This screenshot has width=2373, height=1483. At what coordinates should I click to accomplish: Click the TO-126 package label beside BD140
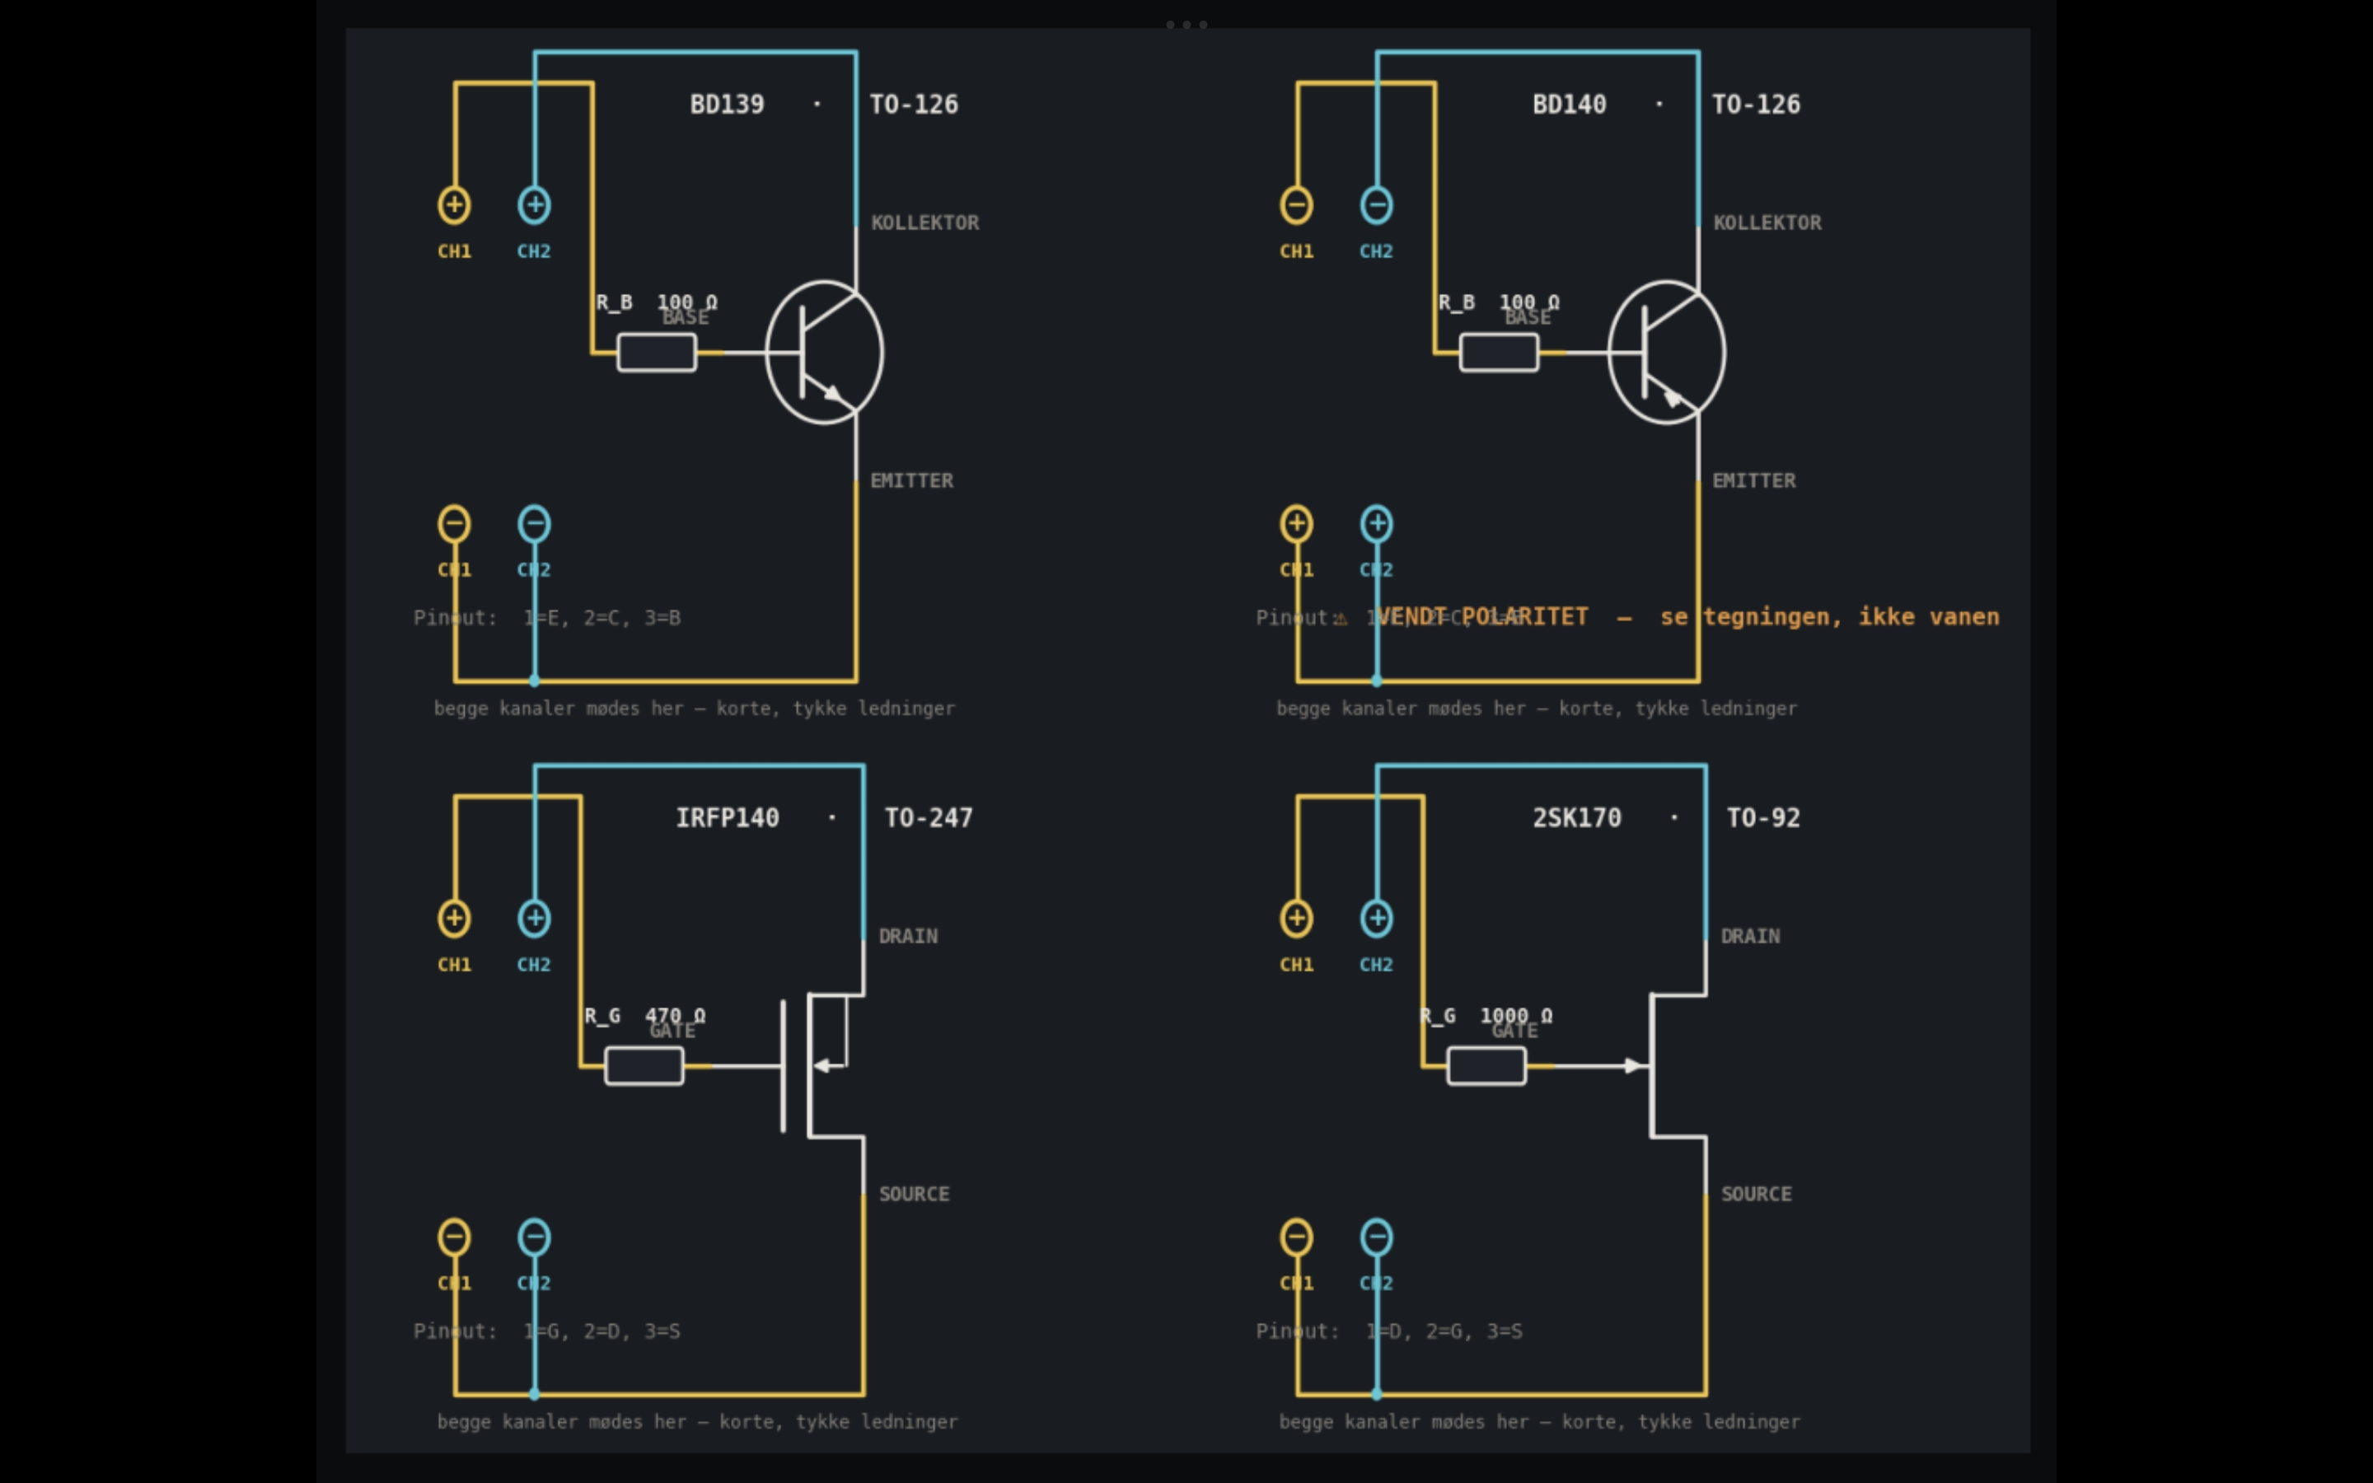[x=1756, y=104]
